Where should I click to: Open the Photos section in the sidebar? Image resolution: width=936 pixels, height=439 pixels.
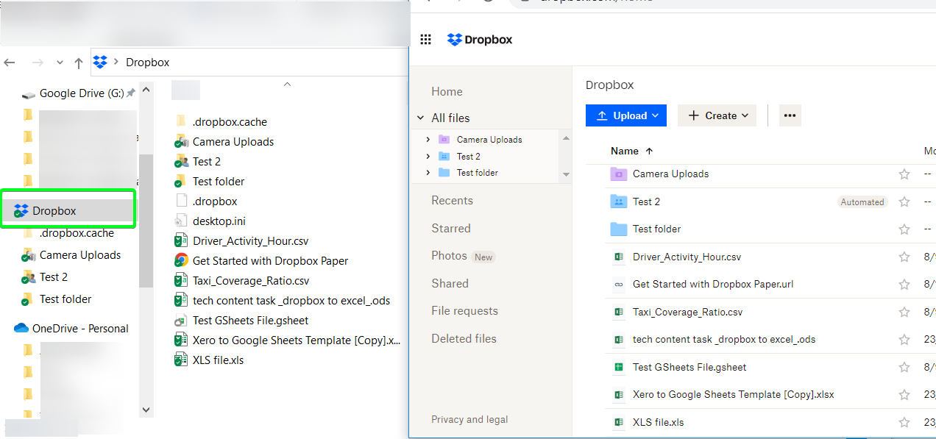[448, 256]
